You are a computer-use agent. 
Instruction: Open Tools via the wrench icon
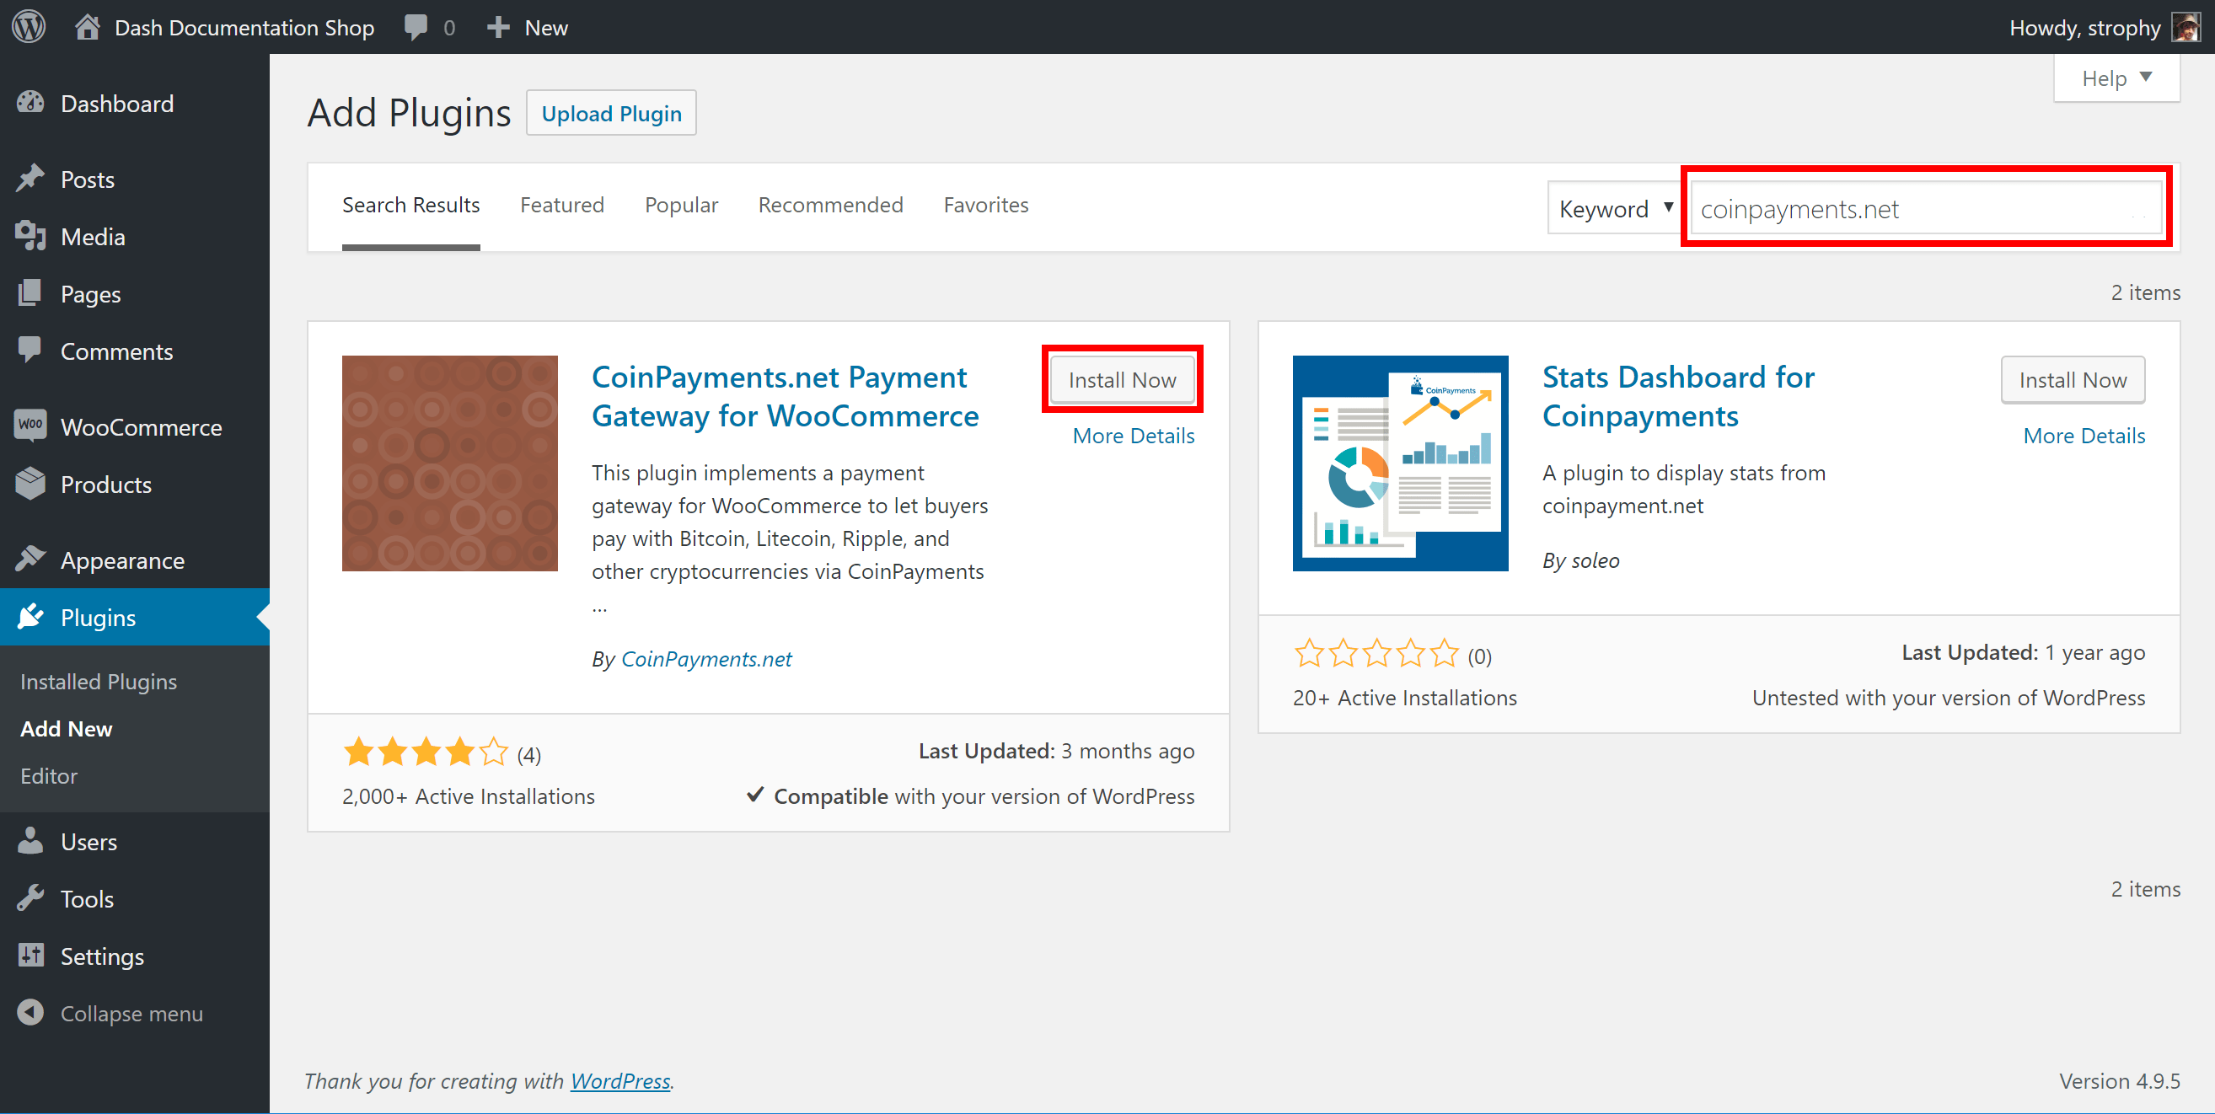click(x=30, y=898)
